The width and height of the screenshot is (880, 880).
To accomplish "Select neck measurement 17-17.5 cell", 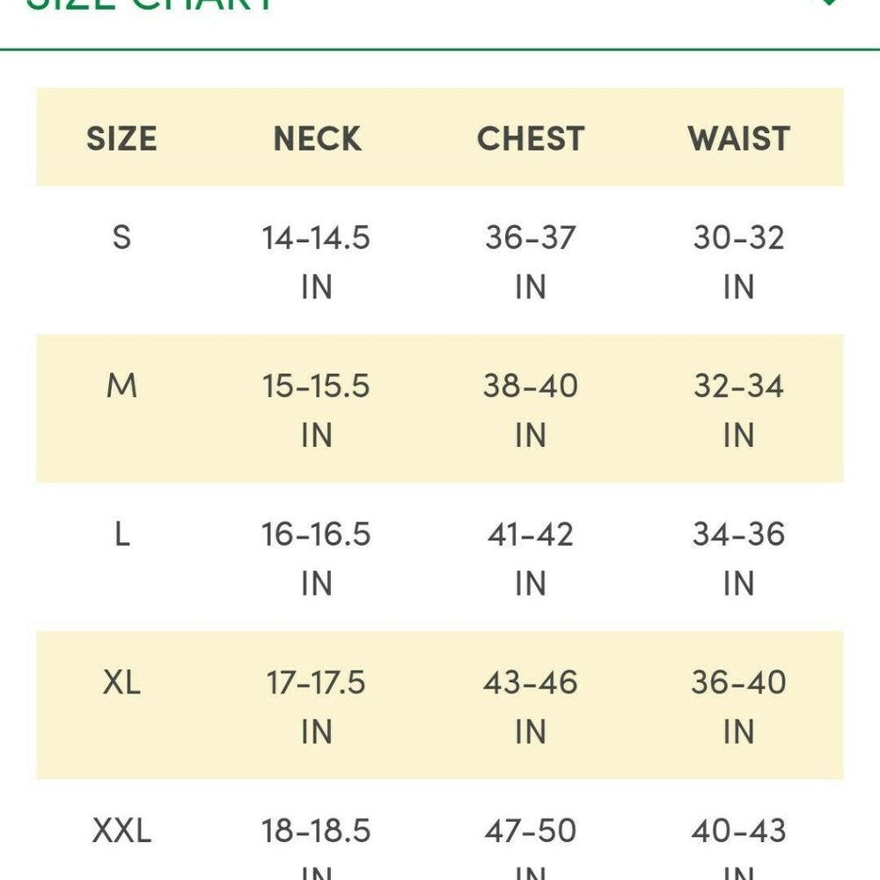I will 316,707.
